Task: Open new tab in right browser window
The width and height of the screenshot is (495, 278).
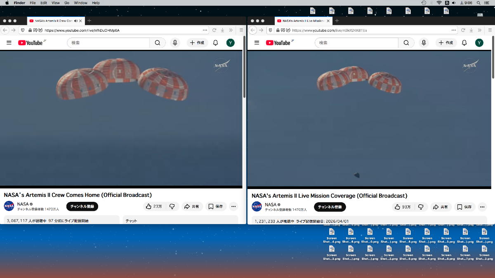Action: pyautogui.click(x=337, y=21)
